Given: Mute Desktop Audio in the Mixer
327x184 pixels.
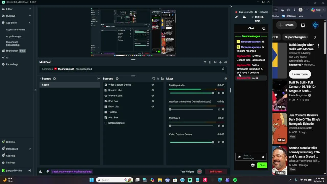Looking at the screenshot, I should click(x=219, y=93).
